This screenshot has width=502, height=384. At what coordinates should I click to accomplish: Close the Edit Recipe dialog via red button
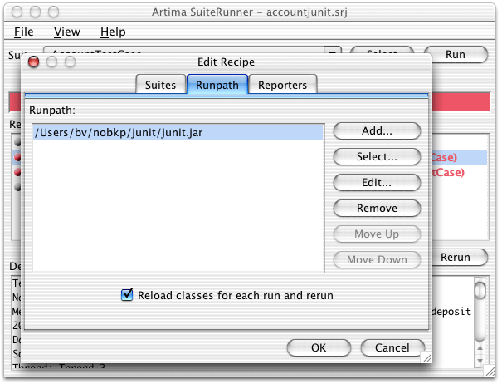[x=34, y=62]
